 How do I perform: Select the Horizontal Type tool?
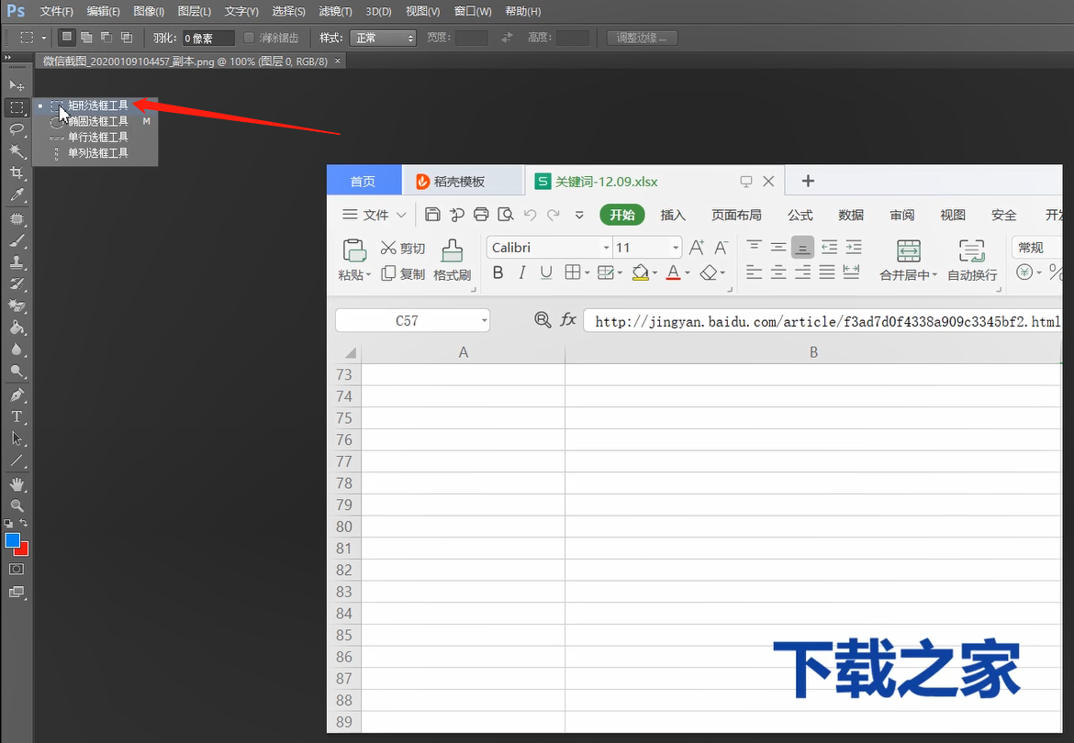click(x=17, y=417)
